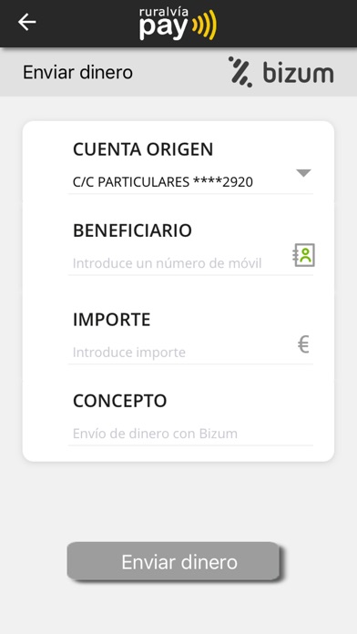This screenshot has height=634, width=357.
Task: Tap the CONCEPTO label
Action: 119,401
